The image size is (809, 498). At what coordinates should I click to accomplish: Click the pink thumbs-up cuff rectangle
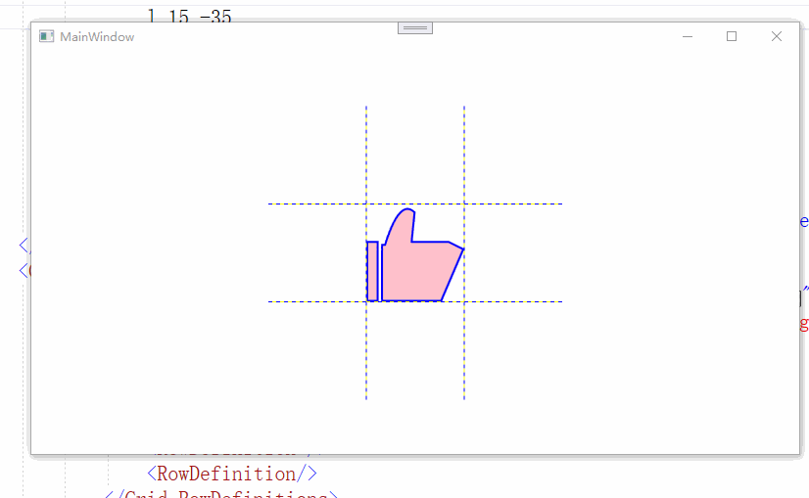[372, 271]
